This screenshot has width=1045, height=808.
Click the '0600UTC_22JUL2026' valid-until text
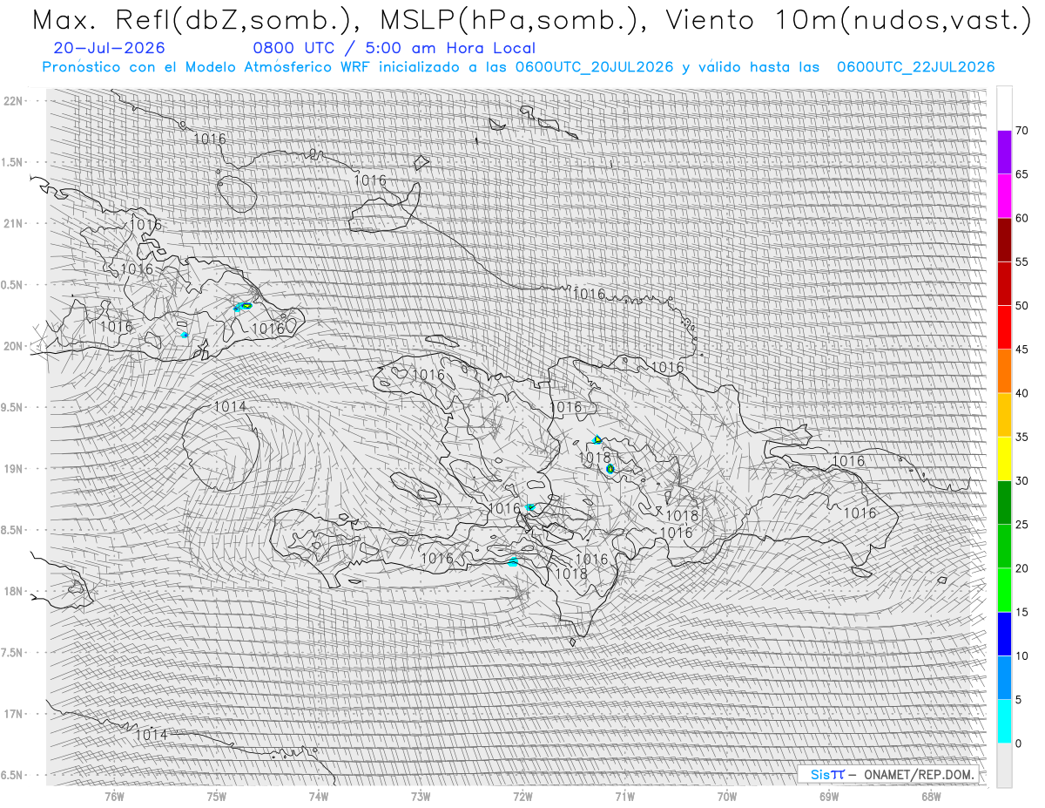pyautogui.click(x=915, y=67)
